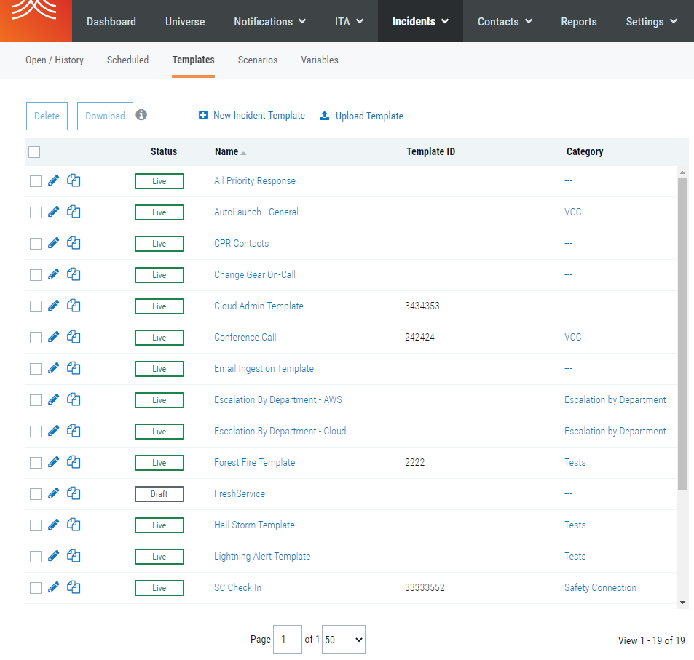
Task: Open the page size dropdown showing 50
Action: pyautogui.click(x=343, y=640)
